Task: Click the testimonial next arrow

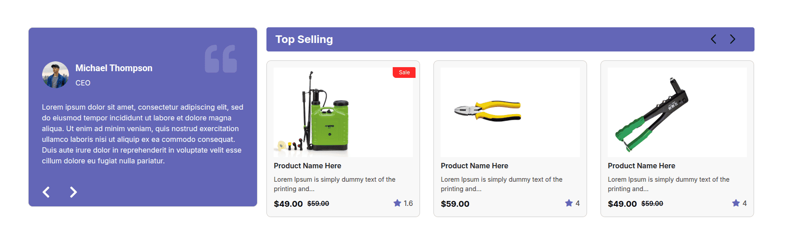Action: [x=73, y=192]
